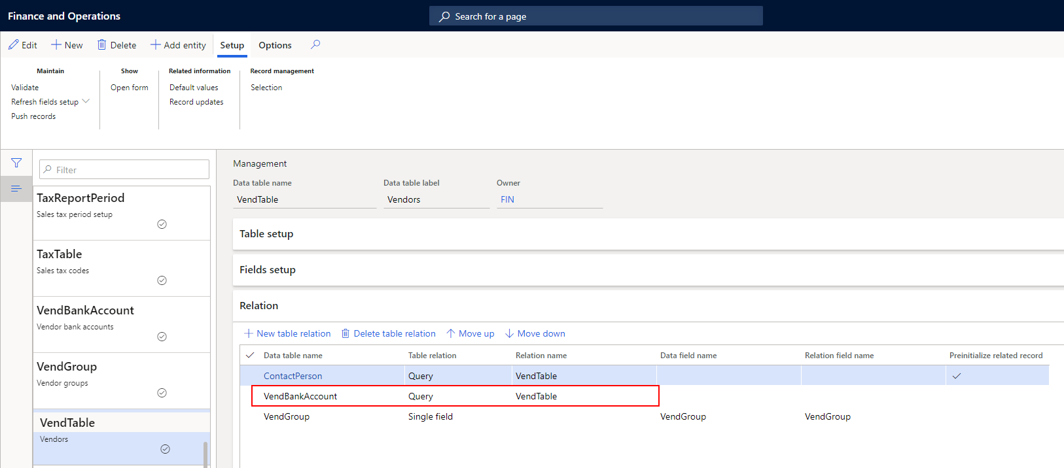Click the Move up arrow
1064x468 pixels.
click(x=451, y=333)
